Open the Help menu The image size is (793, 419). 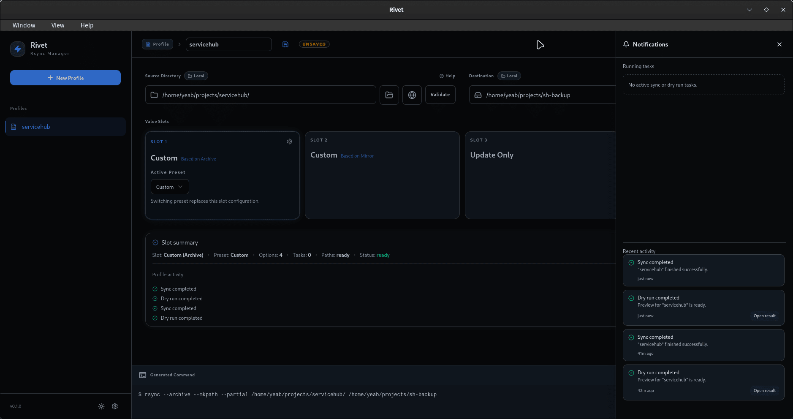pyautogui.click(x=87, y=25)
